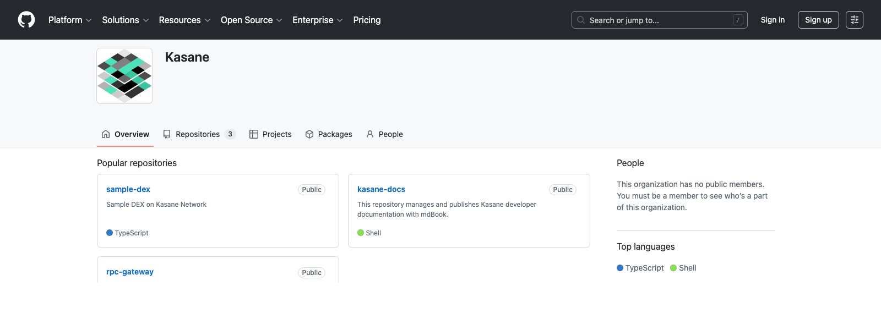Image resolution: width=881 pixels, height=330 pixels.
Task: Click the Sign in link
Action: [773, 20]
